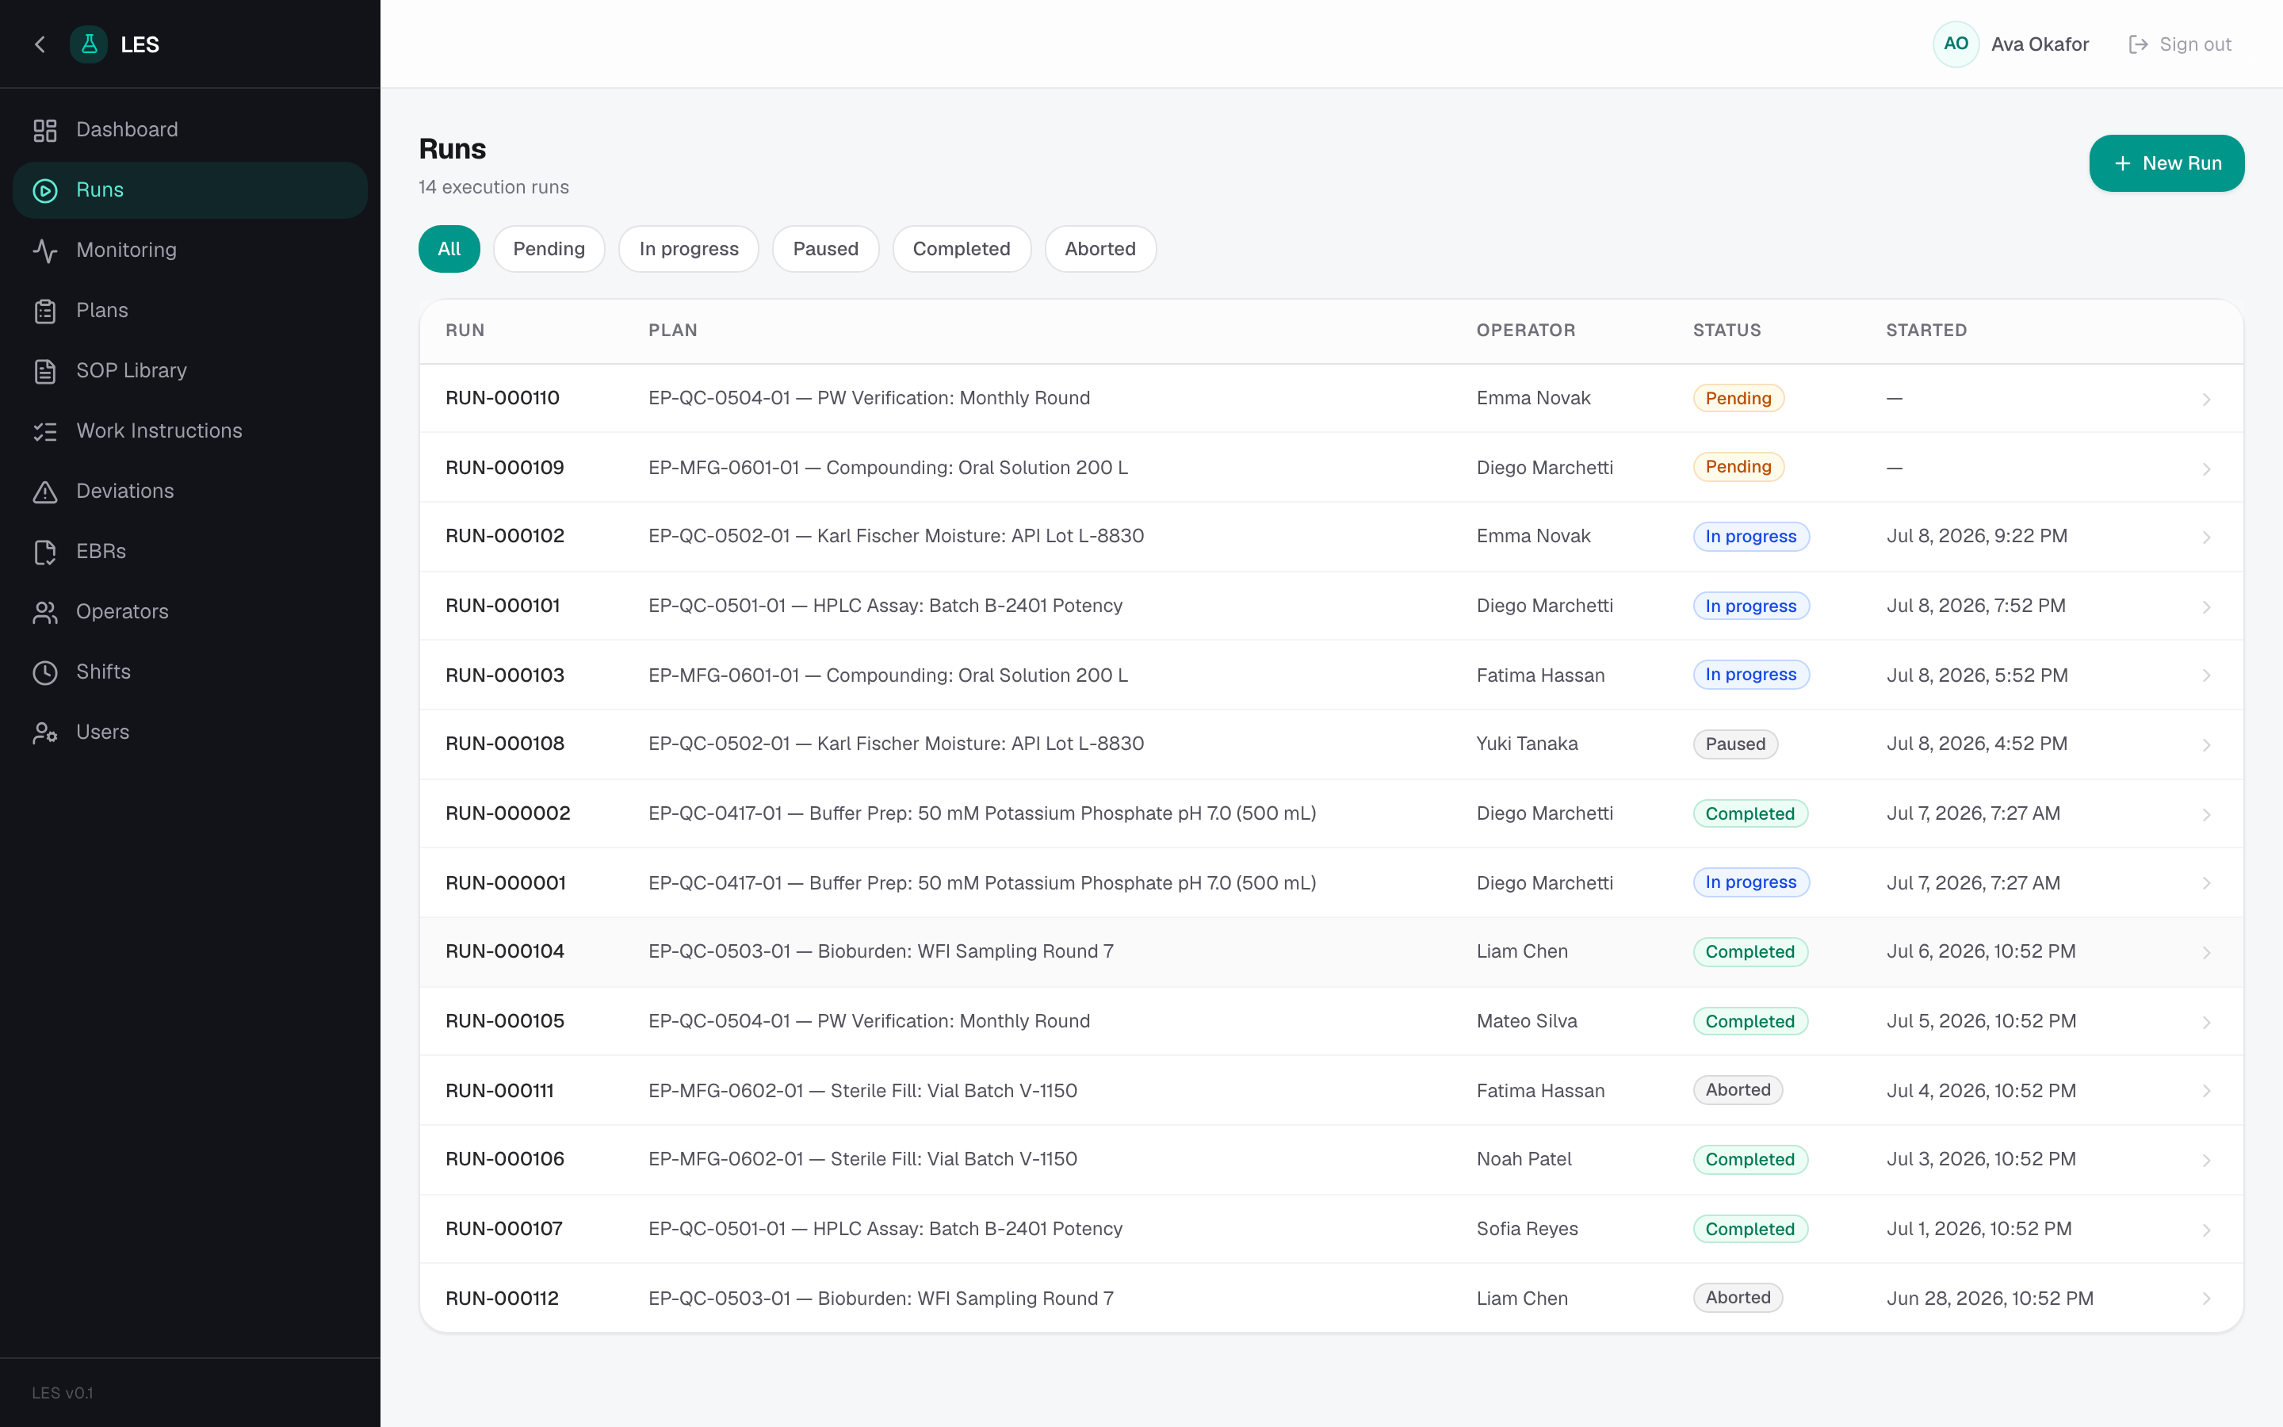Open run RUN-000111

(1331, 1090)
